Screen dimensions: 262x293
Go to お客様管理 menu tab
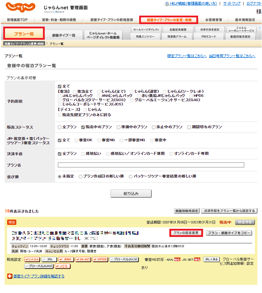point(214,20)
